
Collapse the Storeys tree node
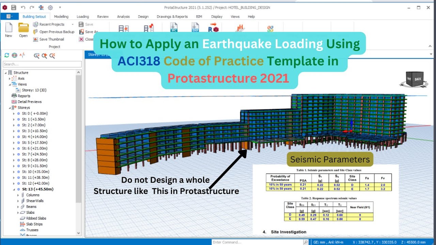[10, 108]
